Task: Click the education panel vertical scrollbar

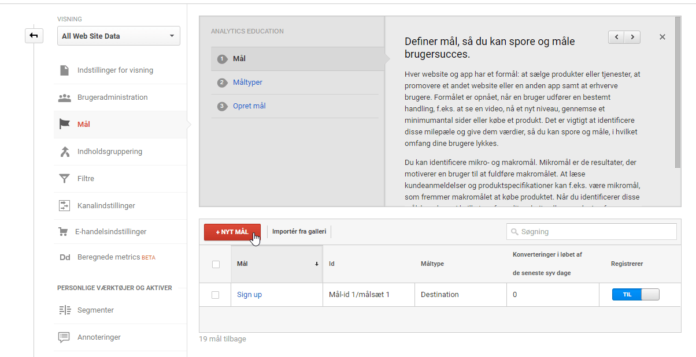Action: (678, 92)
